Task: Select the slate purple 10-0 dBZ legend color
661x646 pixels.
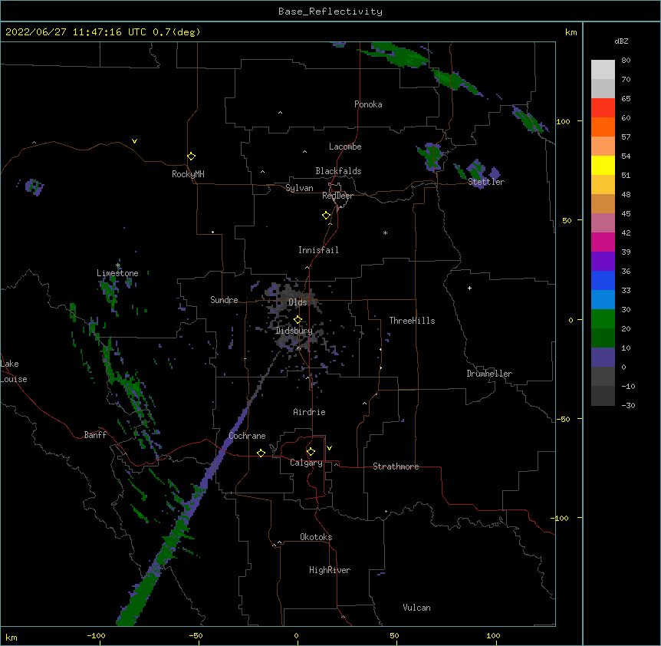Action: 603,358
